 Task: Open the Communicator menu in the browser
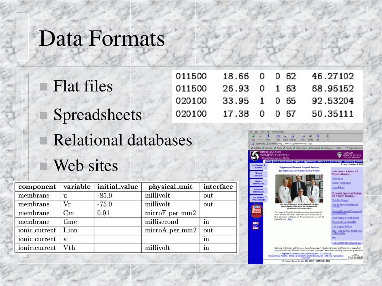278,132
